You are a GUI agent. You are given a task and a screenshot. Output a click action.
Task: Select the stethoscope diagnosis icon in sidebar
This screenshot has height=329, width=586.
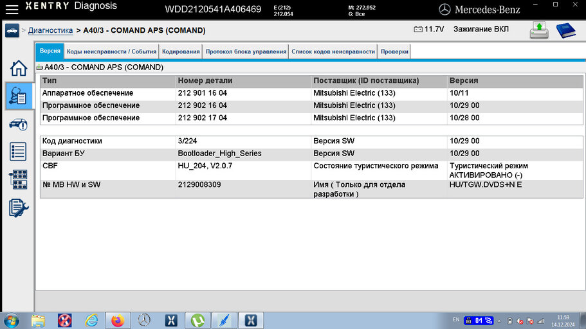click(19, 96)
